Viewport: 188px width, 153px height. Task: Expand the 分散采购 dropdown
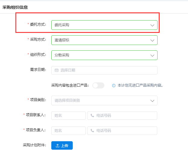pyautogui.click(x=104, y=55)
